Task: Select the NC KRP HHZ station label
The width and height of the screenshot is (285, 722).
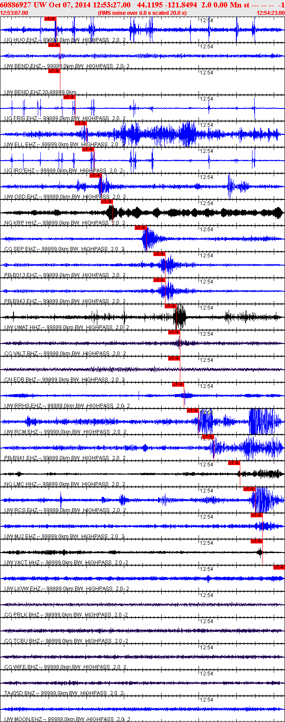Action: pos(65,223)
